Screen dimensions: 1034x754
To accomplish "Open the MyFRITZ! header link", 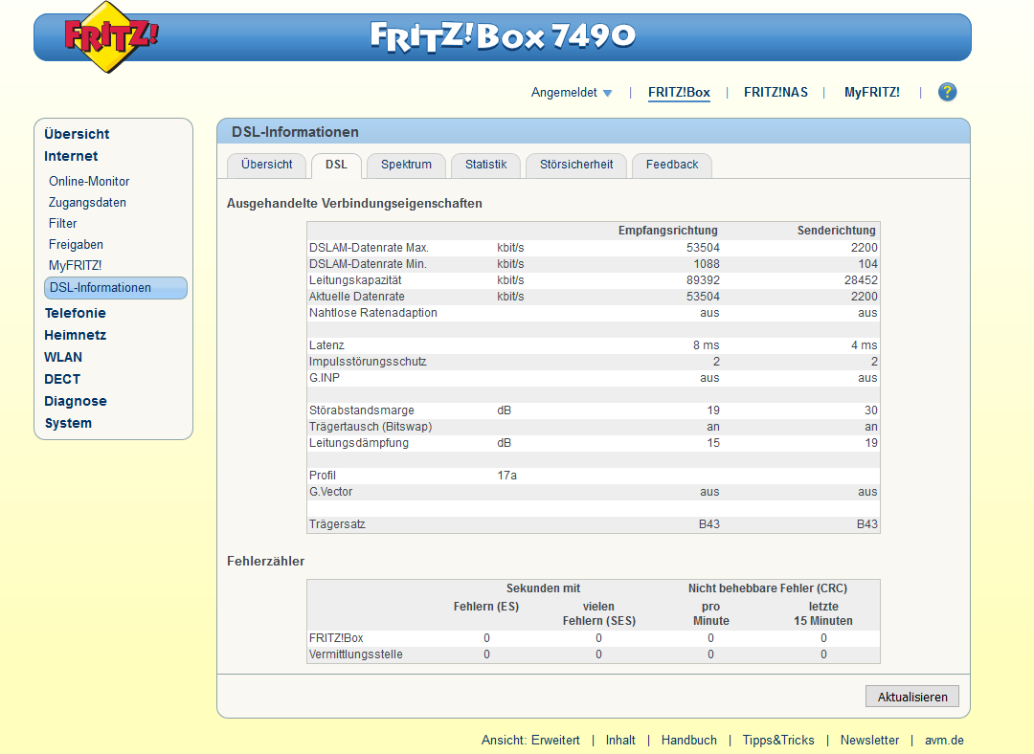I will (872, 92).
